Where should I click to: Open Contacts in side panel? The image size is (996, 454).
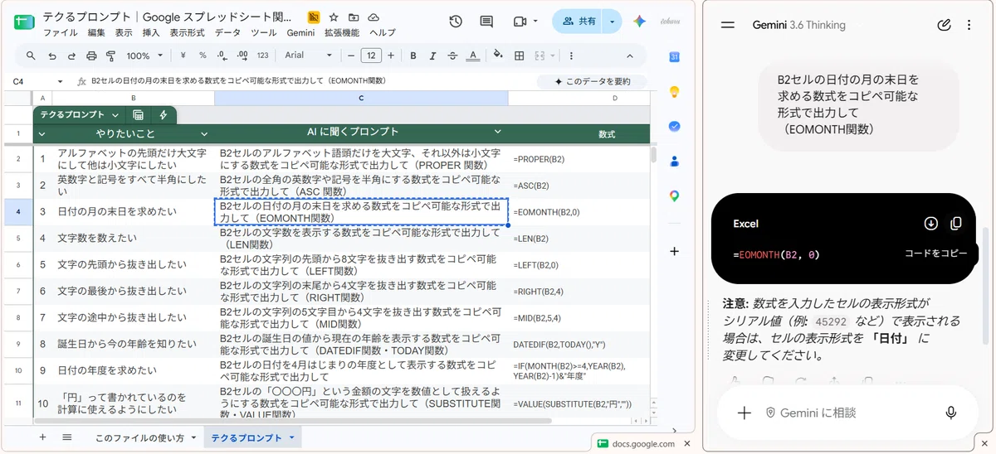pos(674,162)
